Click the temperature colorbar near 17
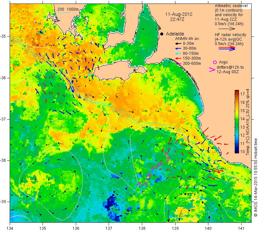 tap(237, 94)
